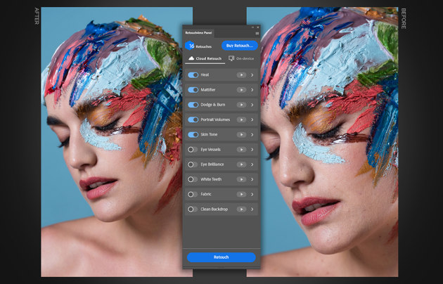
Task: Click the 'Portrait Volumes' label
Action: 215,120
